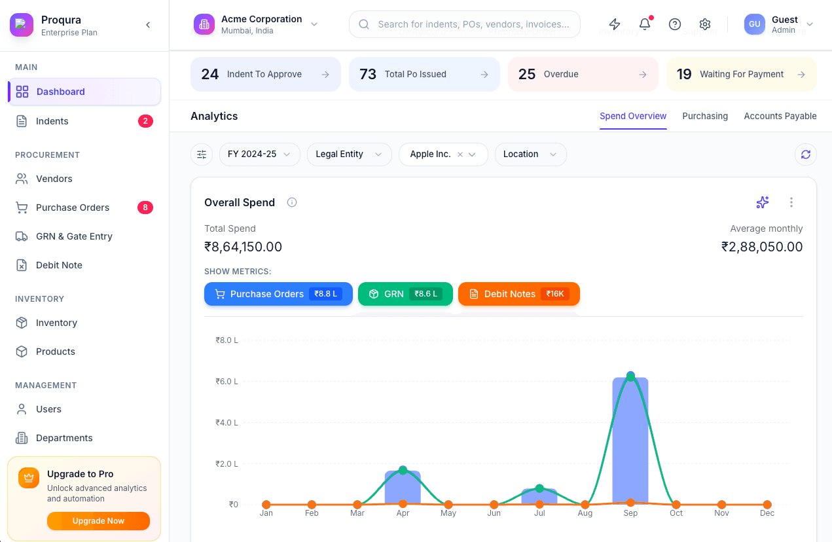Open the FY 2024-25 dropdown
832x542 pixels.
click(x=259, y=154)
